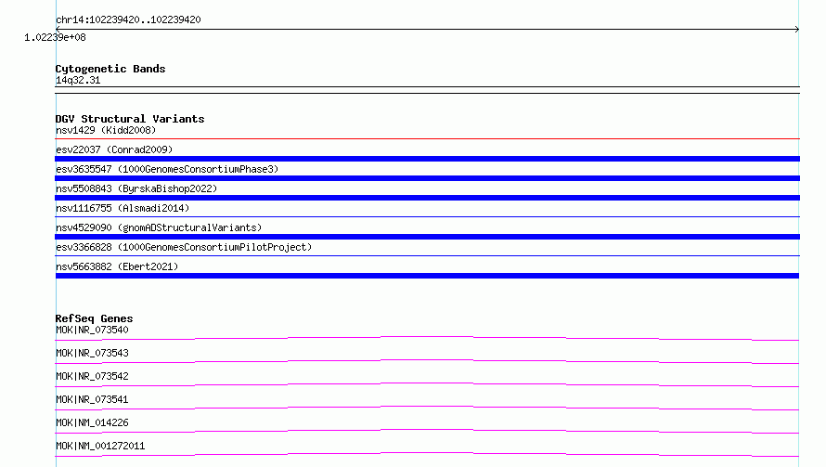Click the magenta line under MOK|NR_073542
Viewport: 826px width, 467px height.
coord(427,384)
